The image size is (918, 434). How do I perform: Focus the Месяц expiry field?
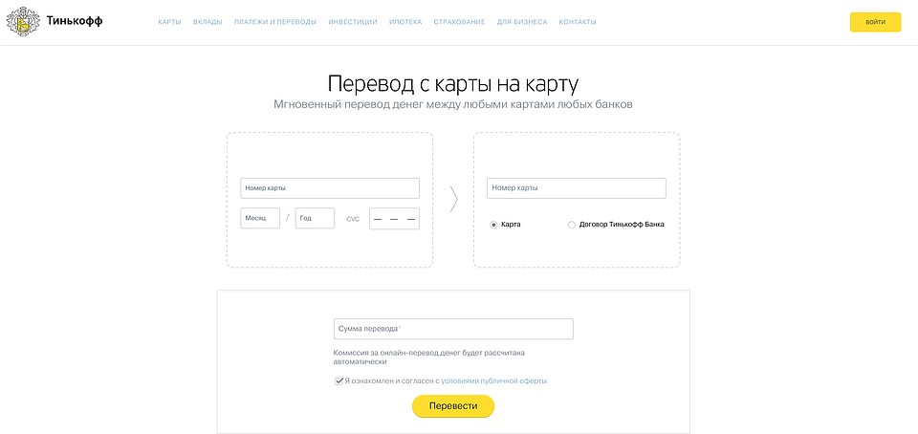tap(260, 218)
